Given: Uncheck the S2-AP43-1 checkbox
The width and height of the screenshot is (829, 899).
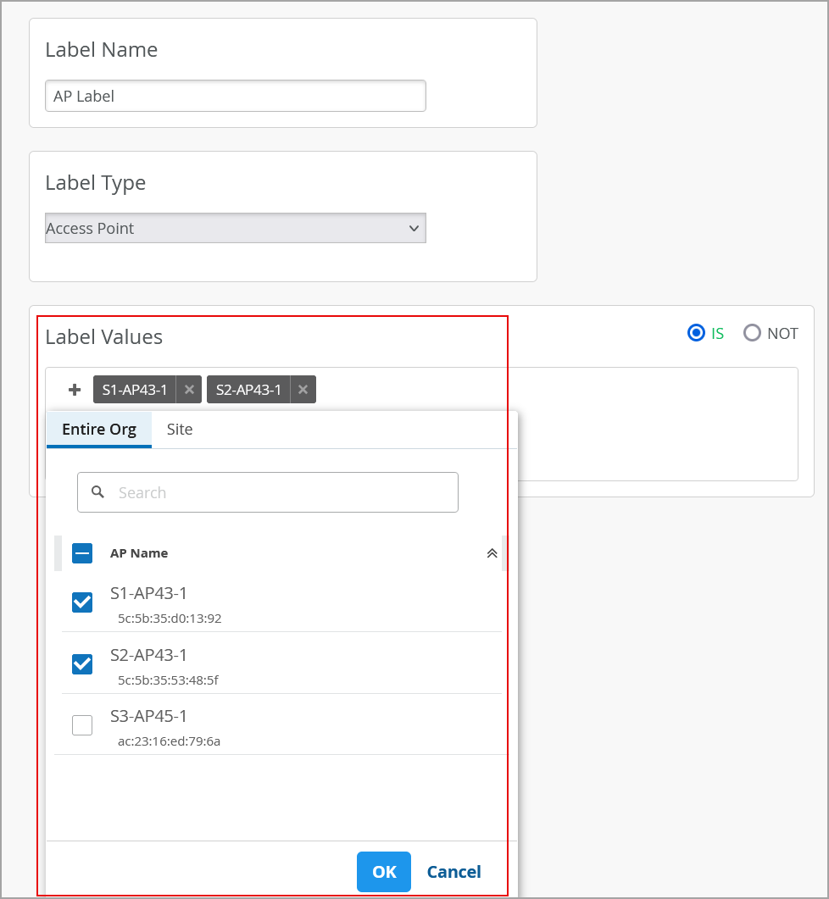Looking at the screenshot, I should pyautogui.click(x=82, y=664).
